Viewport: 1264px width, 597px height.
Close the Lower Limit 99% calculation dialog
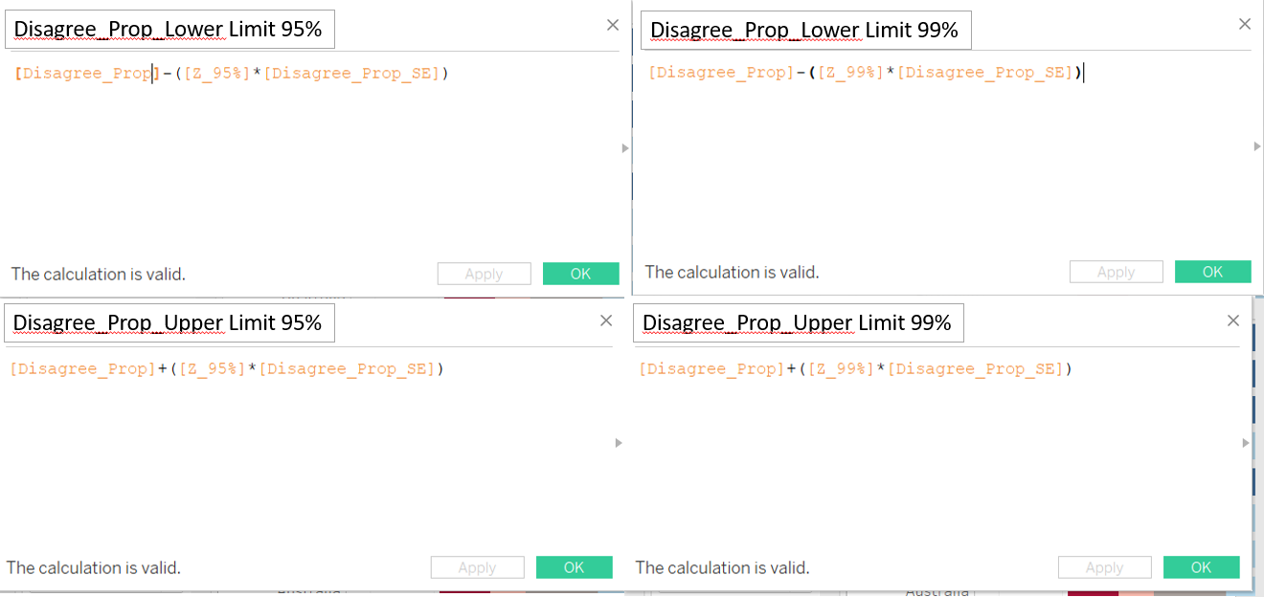[x=1245, y=25]
